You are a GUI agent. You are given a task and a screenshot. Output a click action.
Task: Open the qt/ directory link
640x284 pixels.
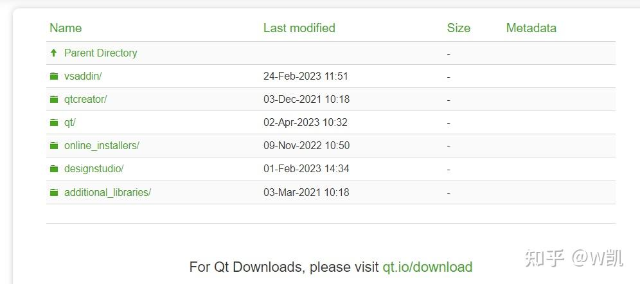tap(70, 122)
